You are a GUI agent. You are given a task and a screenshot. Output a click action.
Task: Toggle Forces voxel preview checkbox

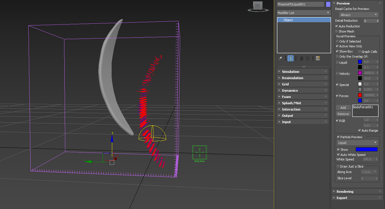[337, 96]
